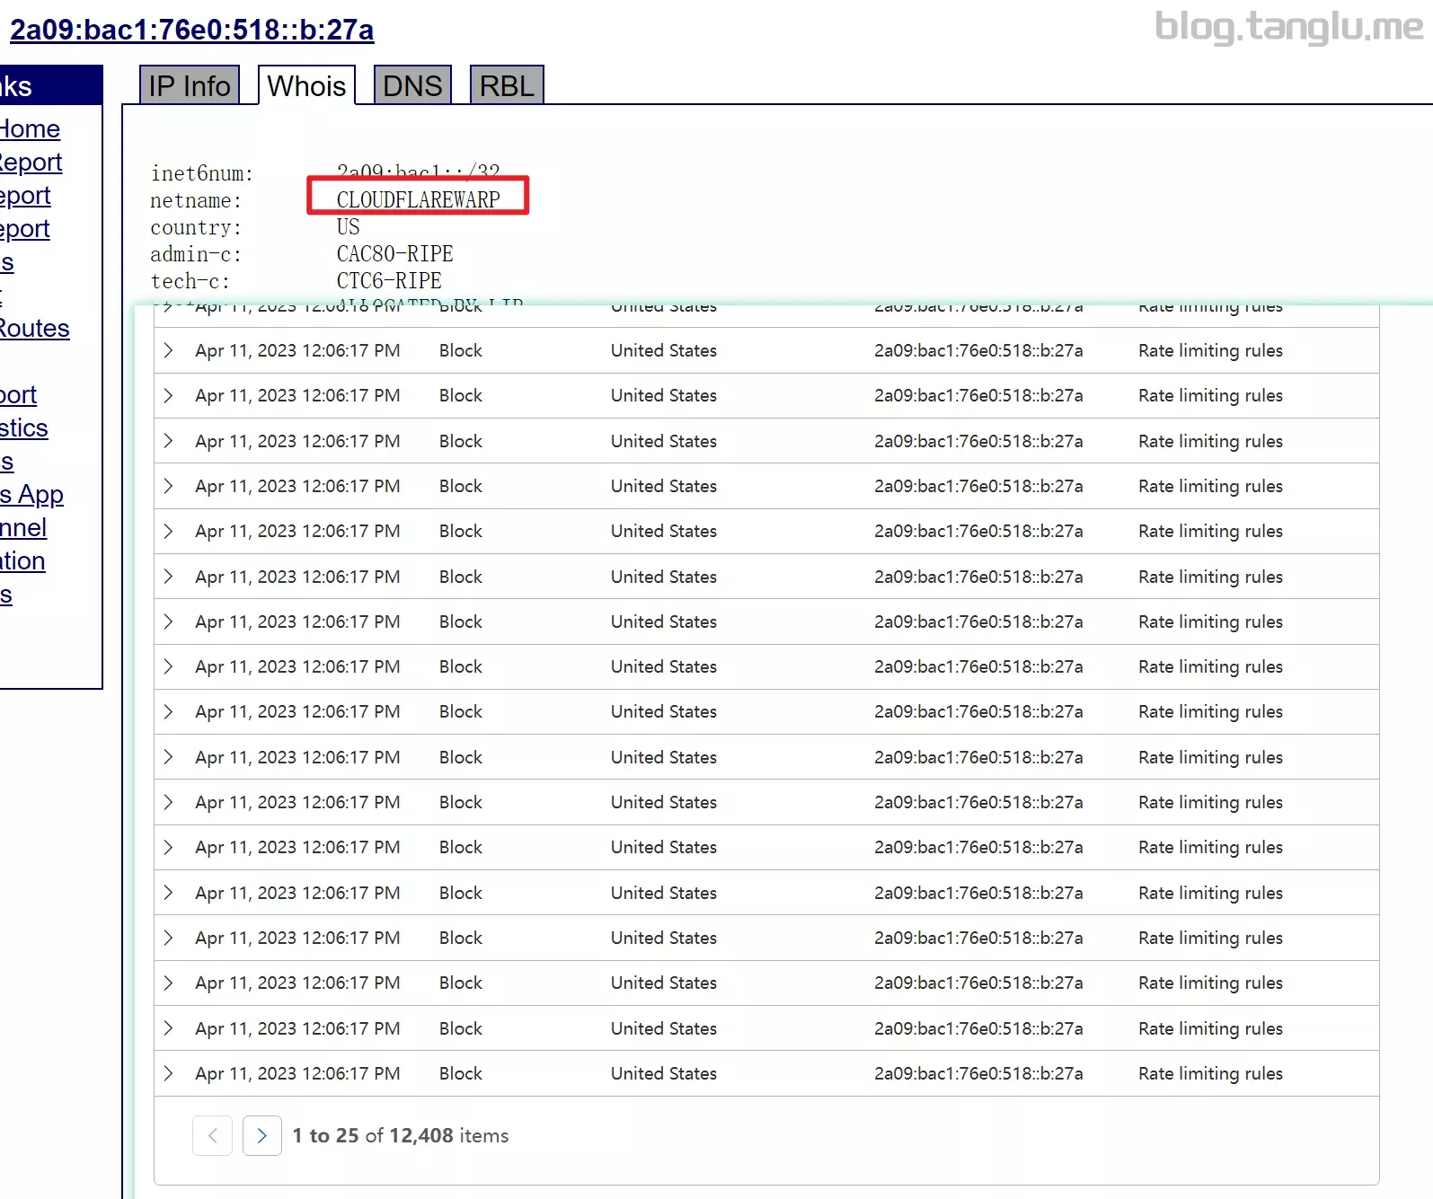The image size is (1433, 1199).
Task: Open the Routes sidebar link
Action: [34, 329]
